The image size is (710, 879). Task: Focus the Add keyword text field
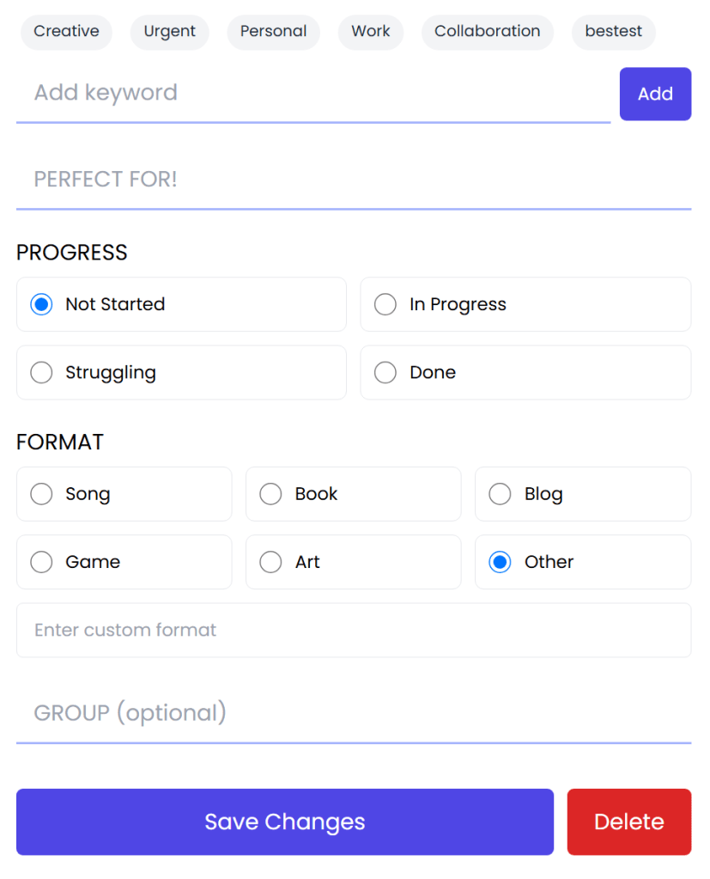[x=313, y=94]
